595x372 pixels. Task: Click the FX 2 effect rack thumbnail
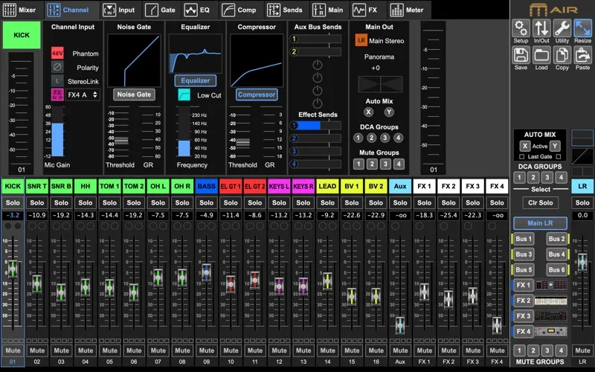point(550,301)
